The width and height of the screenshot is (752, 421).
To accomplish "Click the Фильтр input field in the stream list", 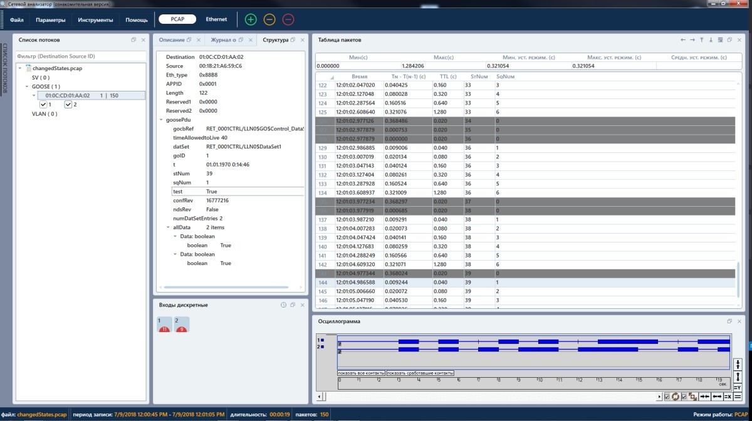I will pyautogui.click(x=80, y=56).
